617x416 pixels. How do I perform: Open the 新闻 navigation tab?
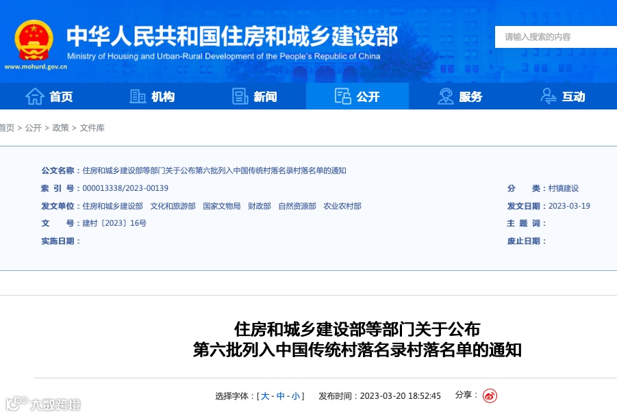tap(255, 96)
